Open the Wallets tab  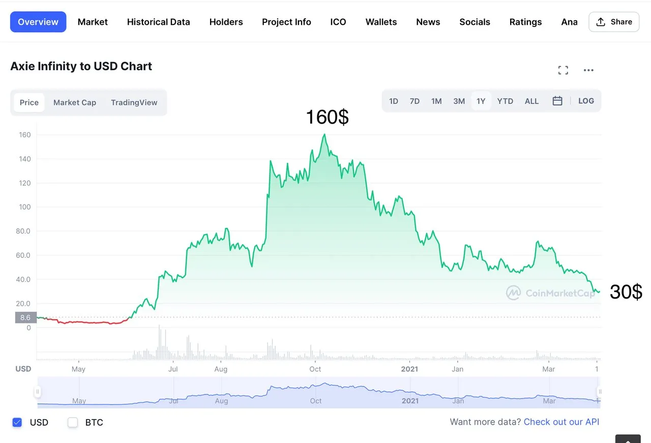381,22
